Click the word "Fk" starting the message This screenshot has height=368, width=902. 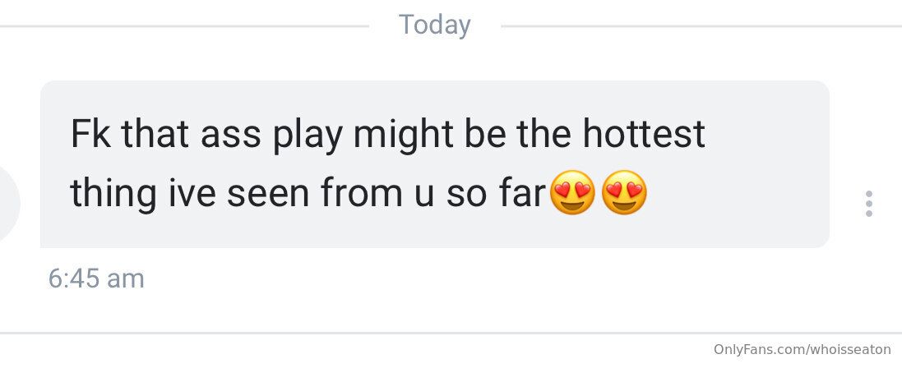coord(90,133)
